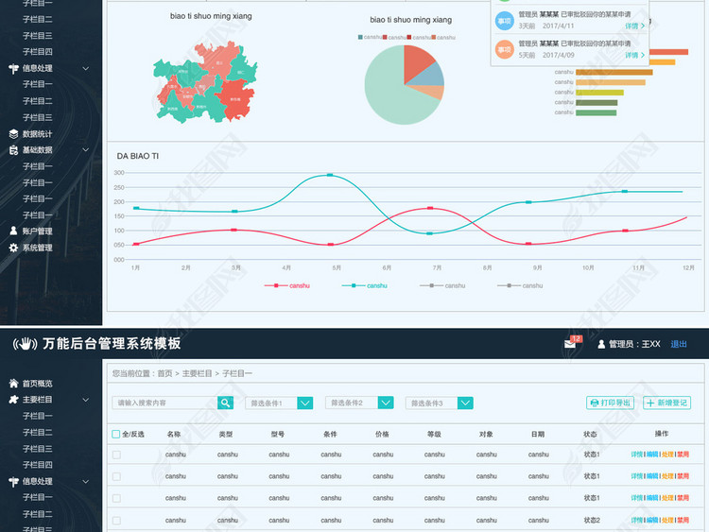Check the second table row checkbox
Viewport: 709px width, 532px height.
(x=116, y=476)
